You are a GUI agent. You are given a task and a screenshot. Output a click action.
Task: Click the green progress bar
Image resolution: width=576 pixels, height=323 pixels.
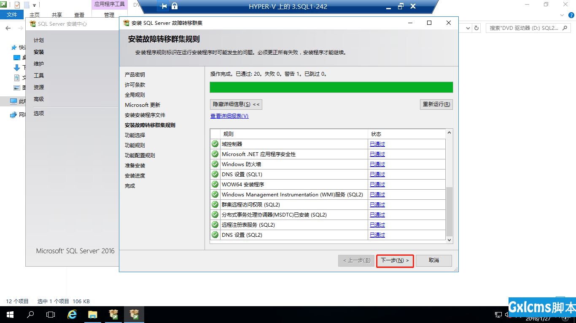pos(331,87)
